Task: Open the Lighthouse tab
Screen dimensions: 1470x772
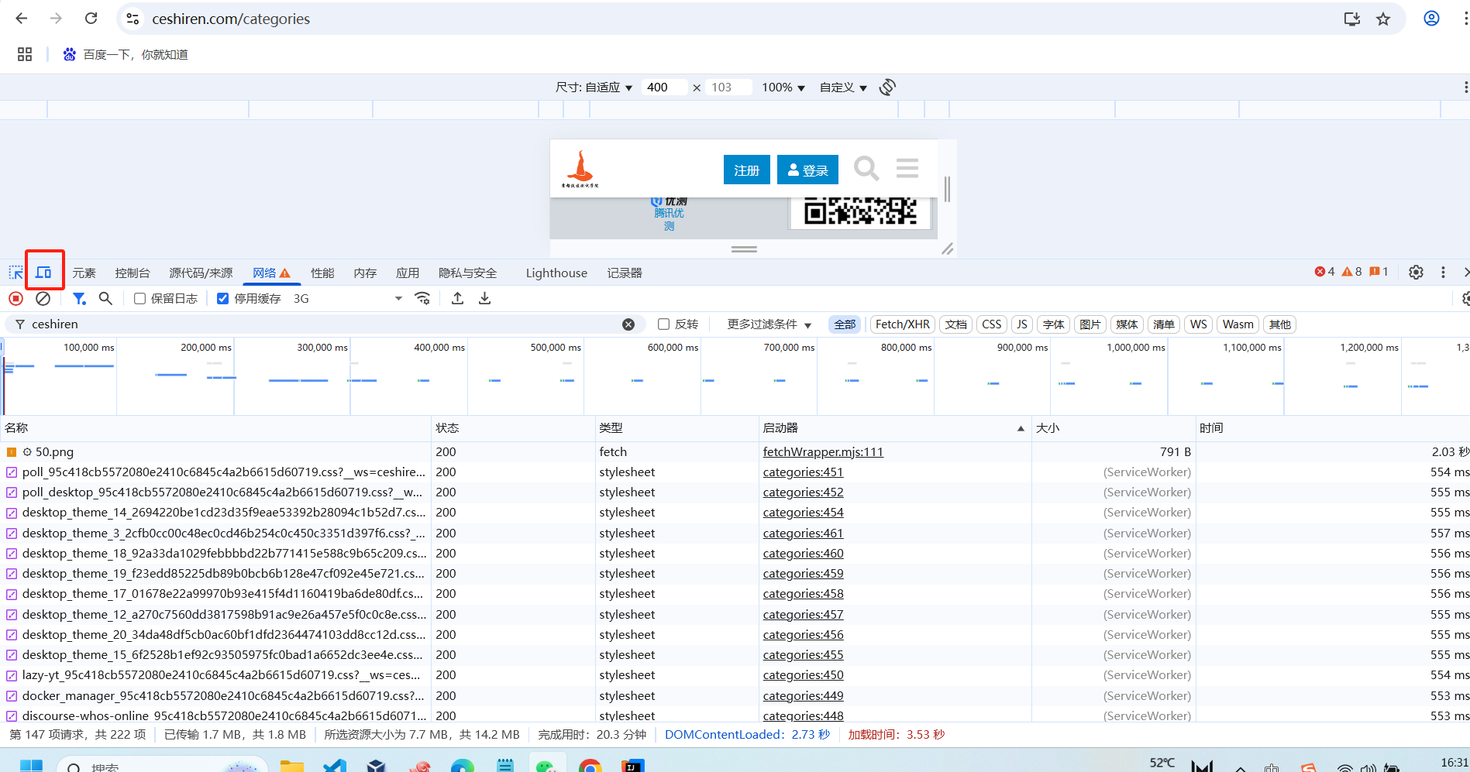Action: coord(556,273)
